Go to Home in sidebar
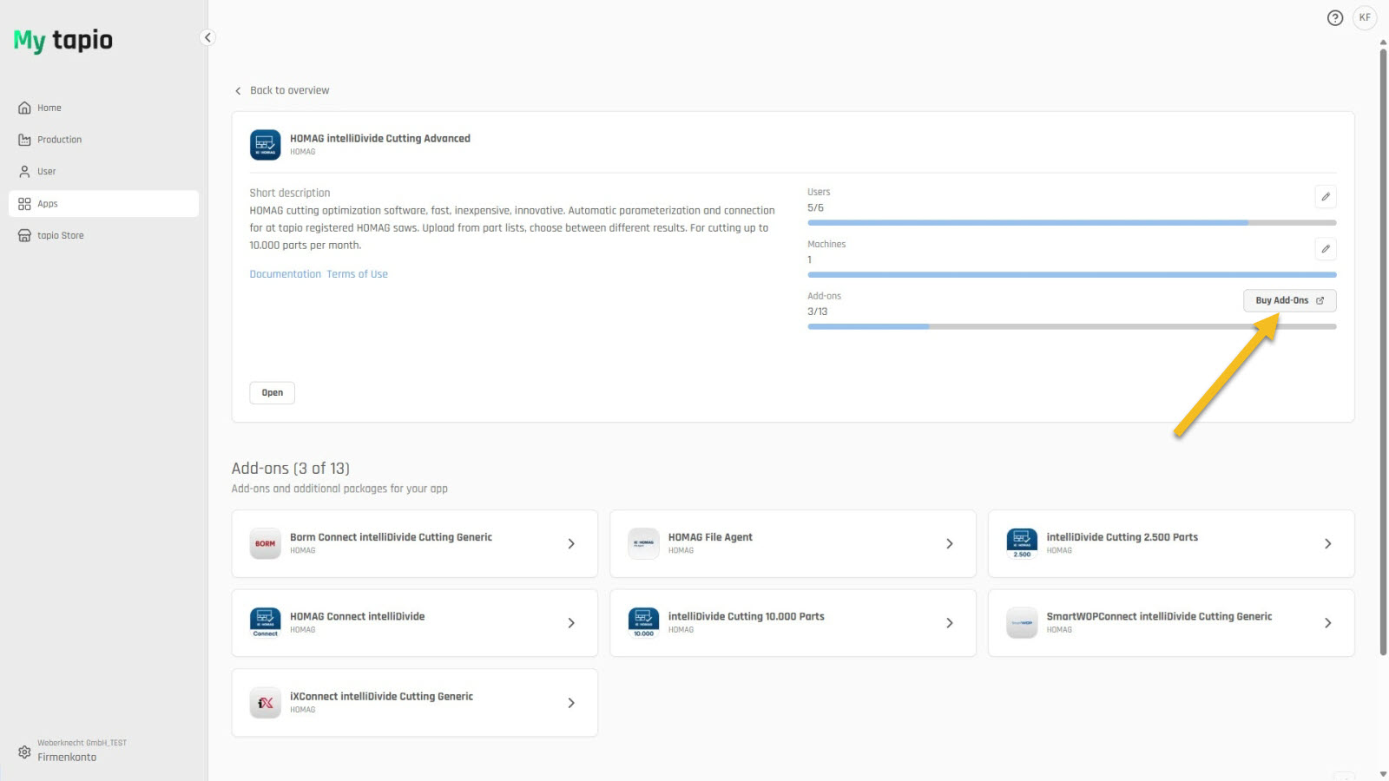 pos(49,108)
